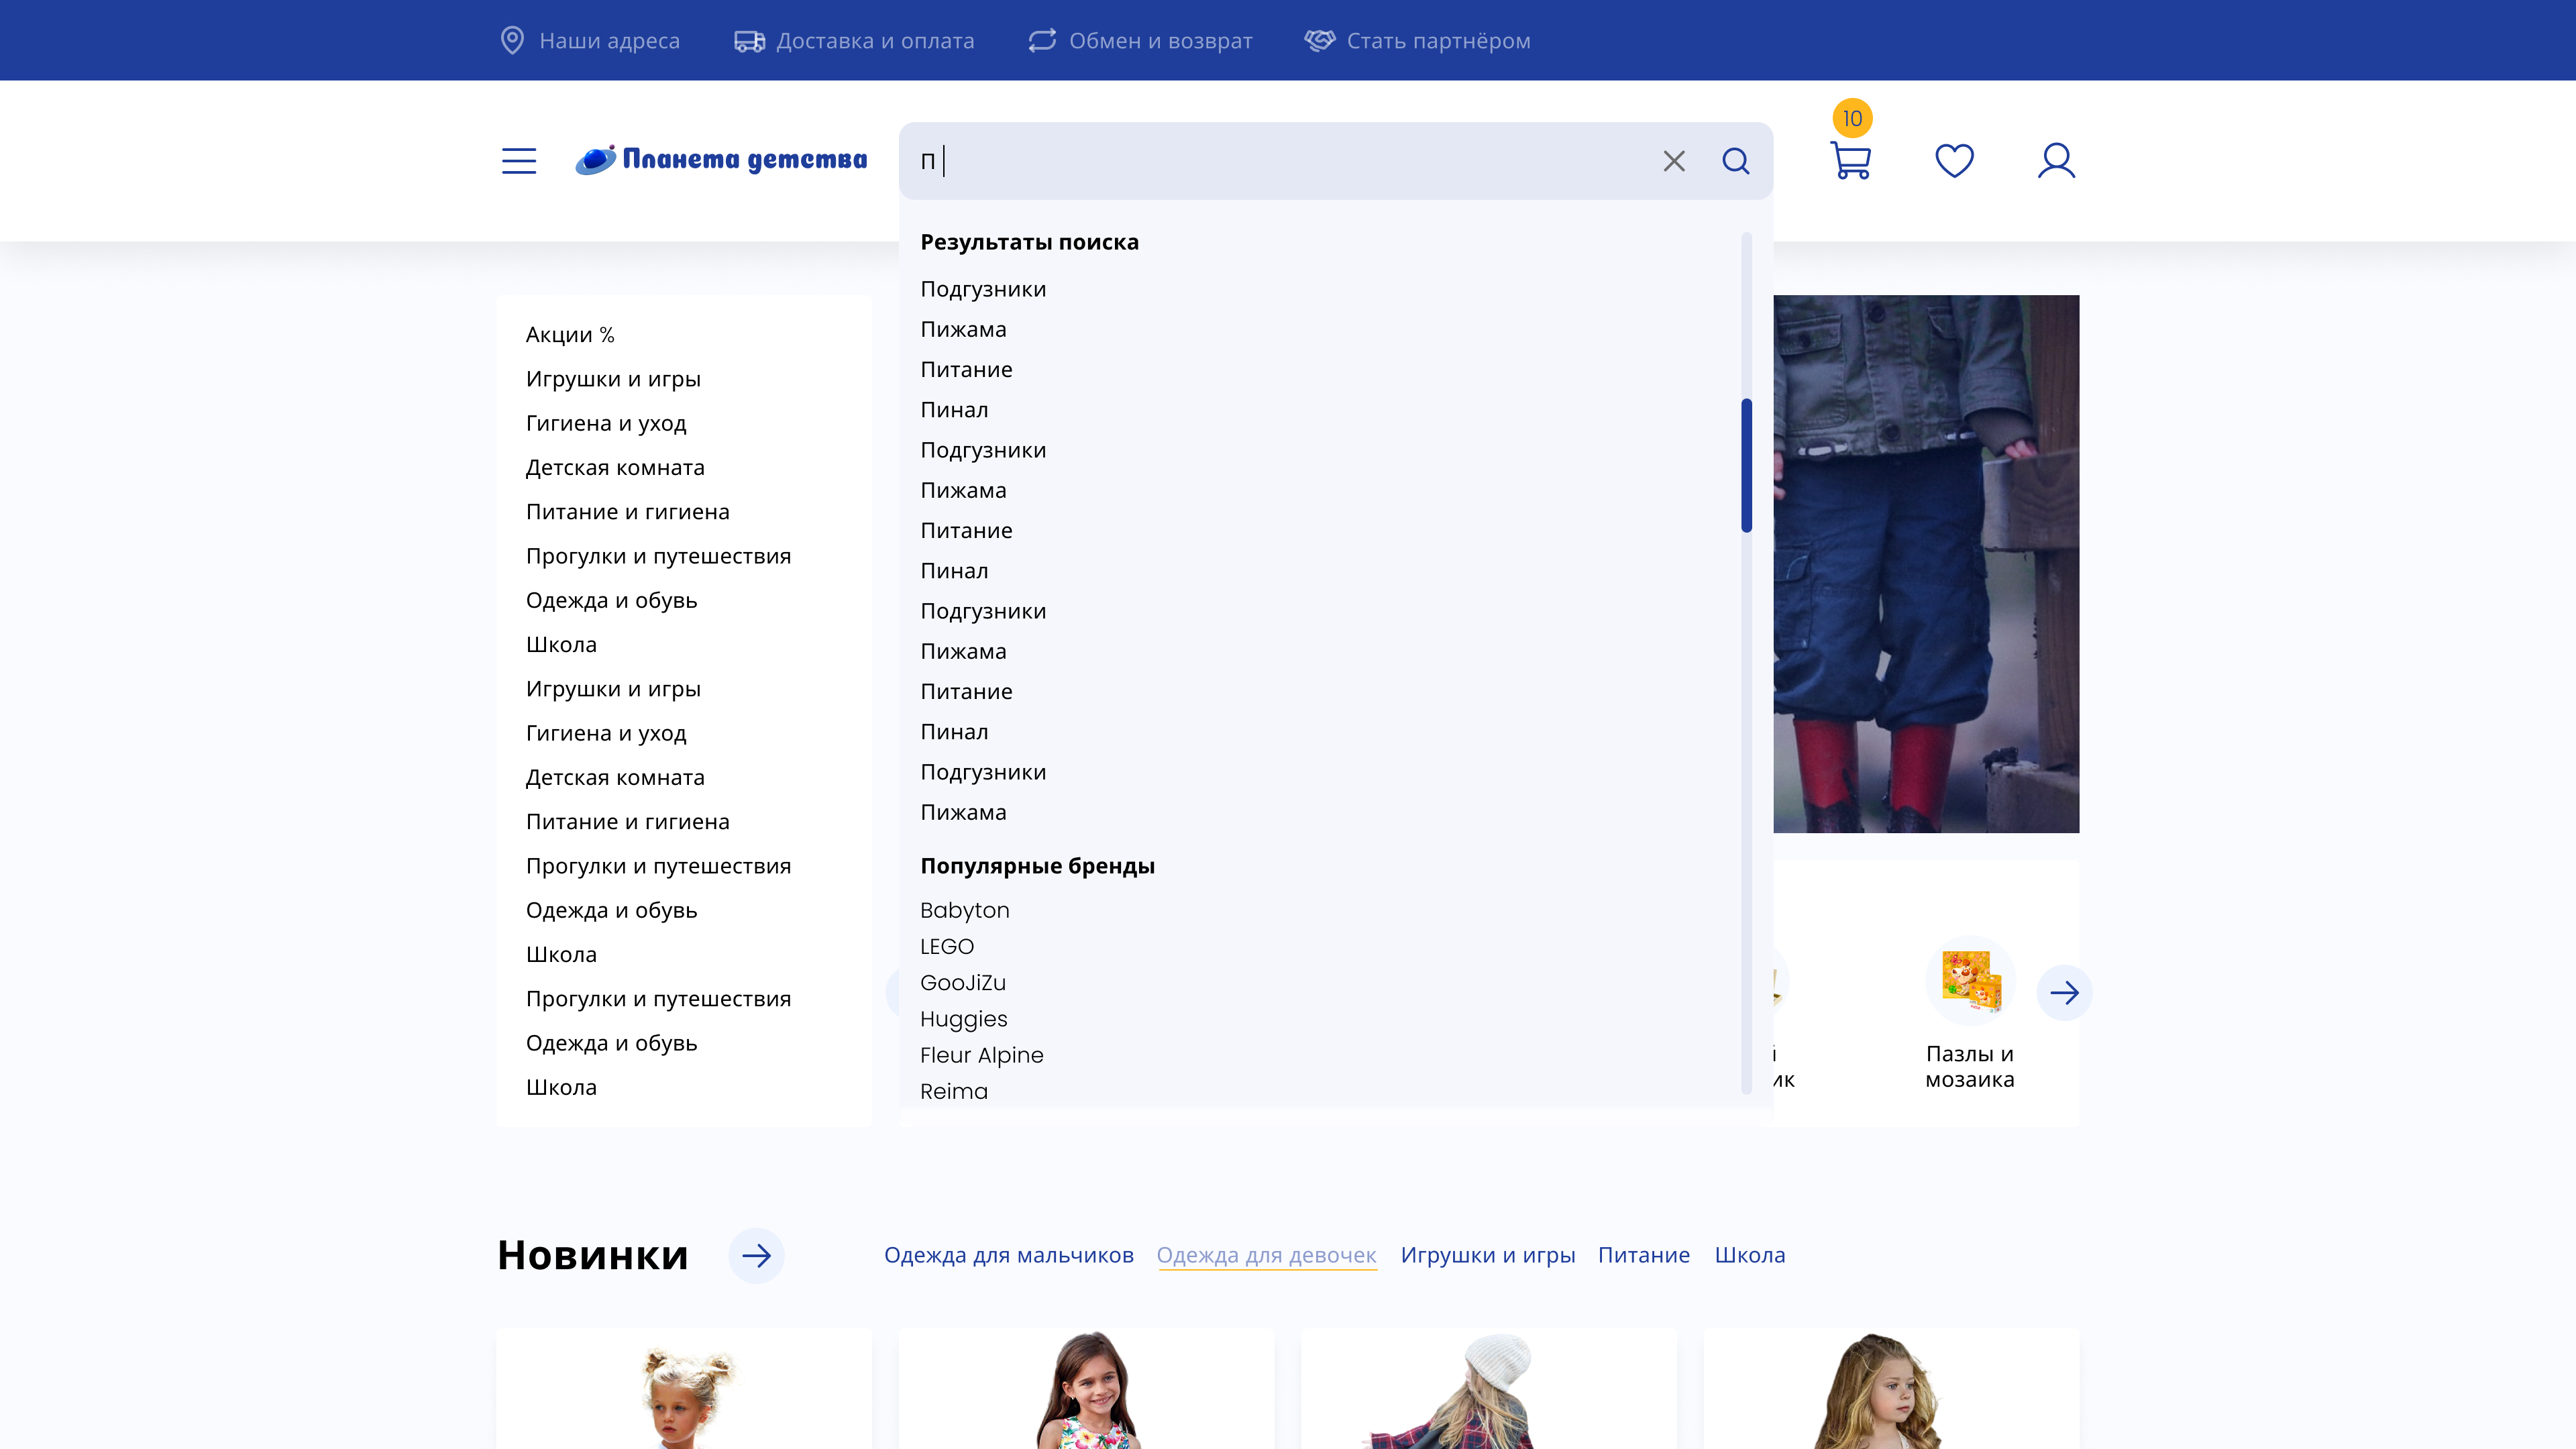Click Пазлы и мозаика label text
The height and width of the screenshot is (1449, 2576).
1969,1066
